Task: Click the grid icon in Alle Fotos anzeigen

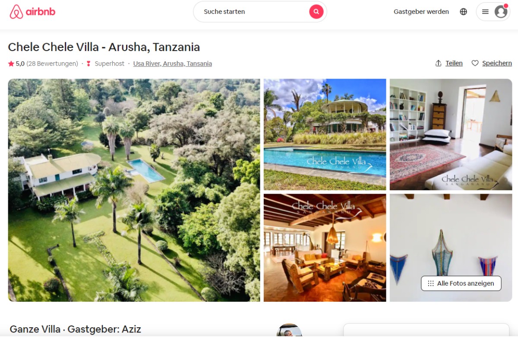Action: click(x=430, y=284)
